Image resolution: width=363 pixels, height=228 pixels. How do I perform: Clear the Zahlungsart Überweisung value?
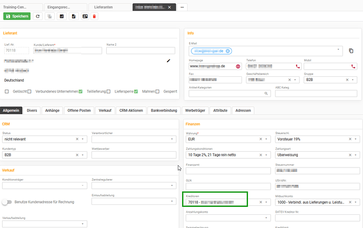pos(350,155)
